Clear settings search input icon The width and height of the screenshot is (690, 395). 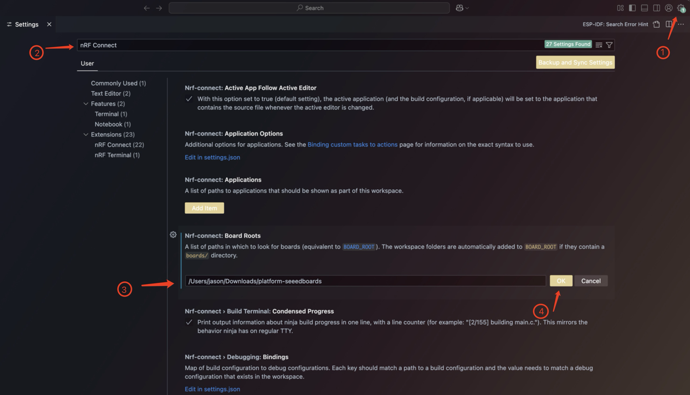tap(598, 45)
